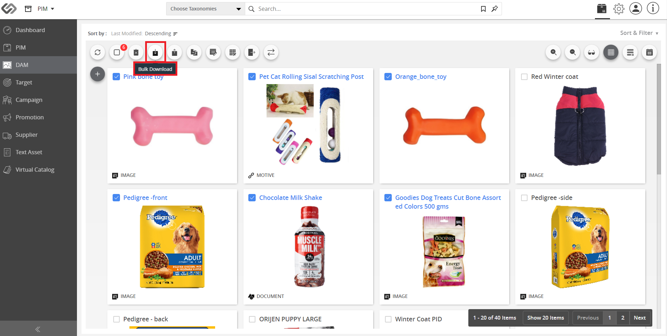The image size is (667, 336).
Task: Click the dotted grid icon in toolbar
Action: tap(233, 52)
